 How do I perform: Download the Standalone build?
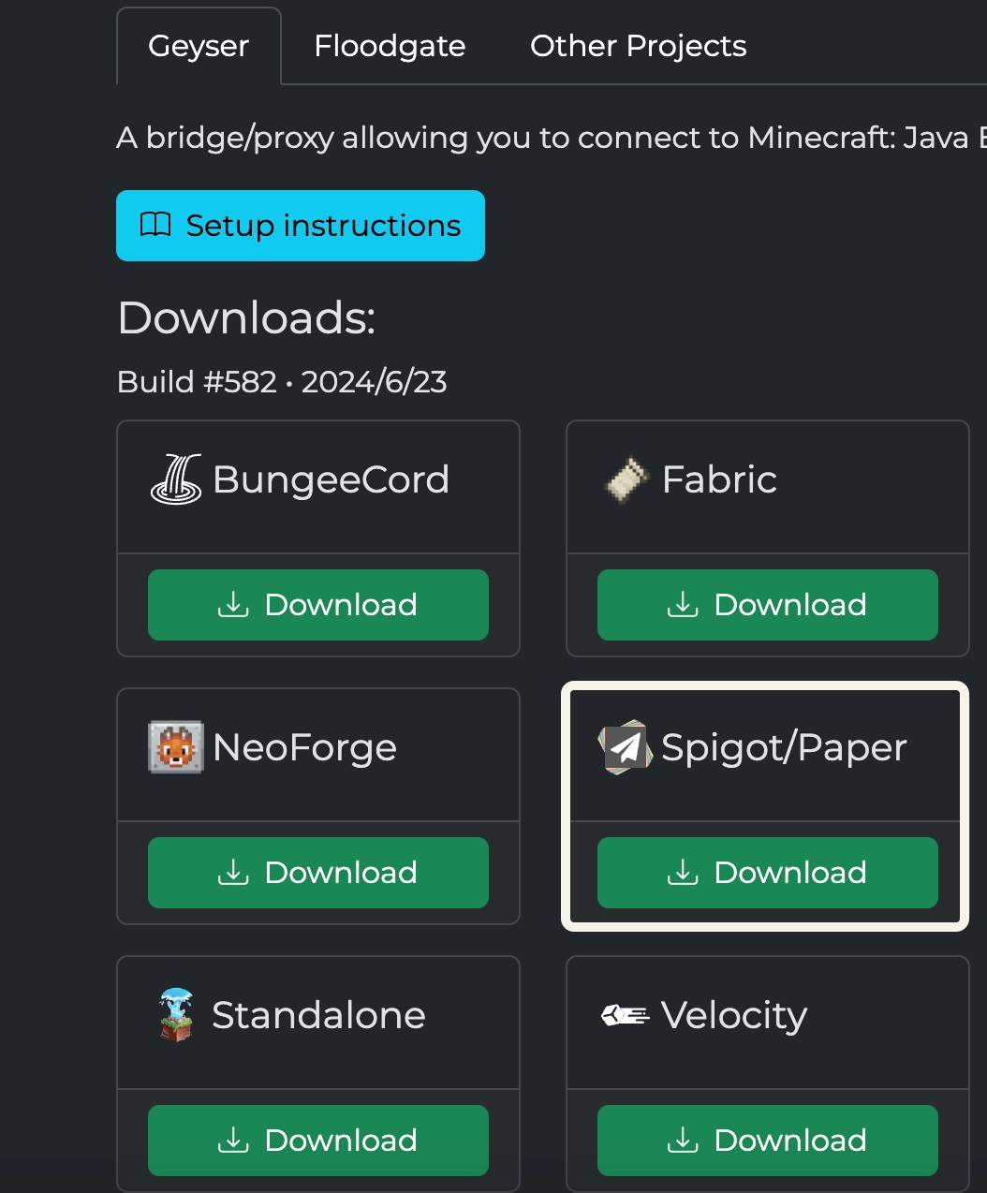(317, 1141)
